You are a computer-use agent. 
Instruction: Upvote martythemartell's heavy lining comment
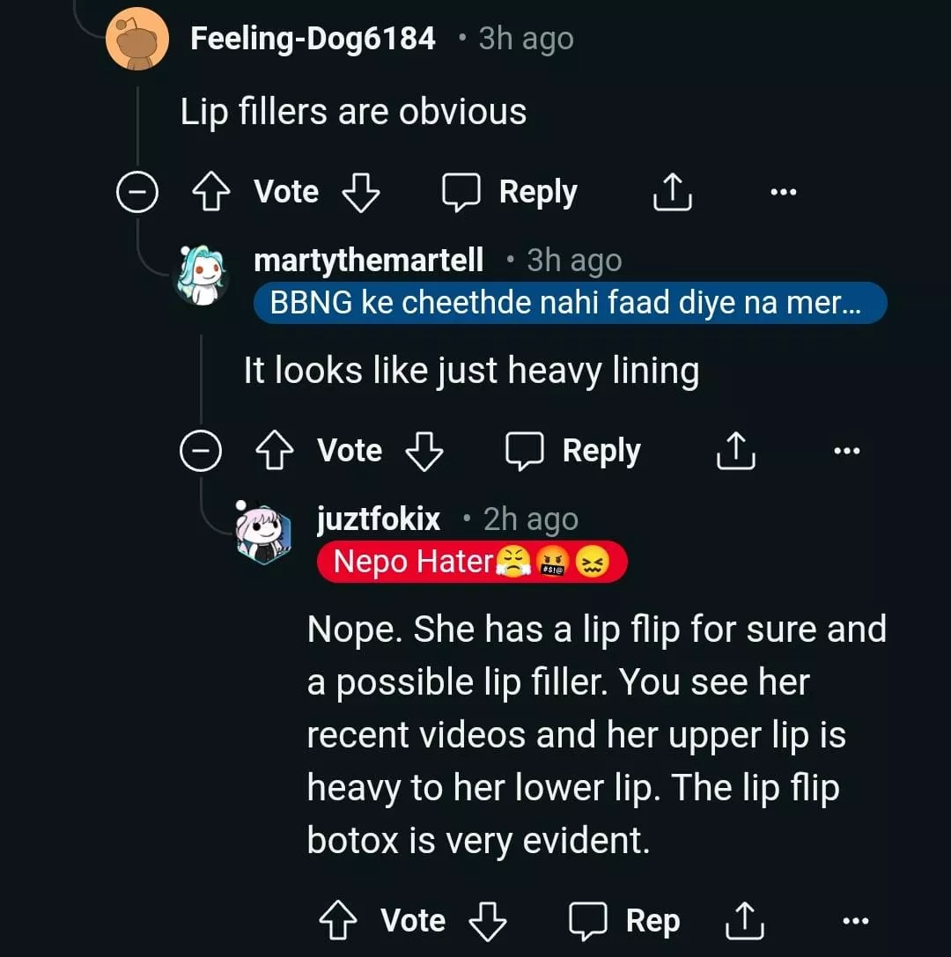(275, 451)
